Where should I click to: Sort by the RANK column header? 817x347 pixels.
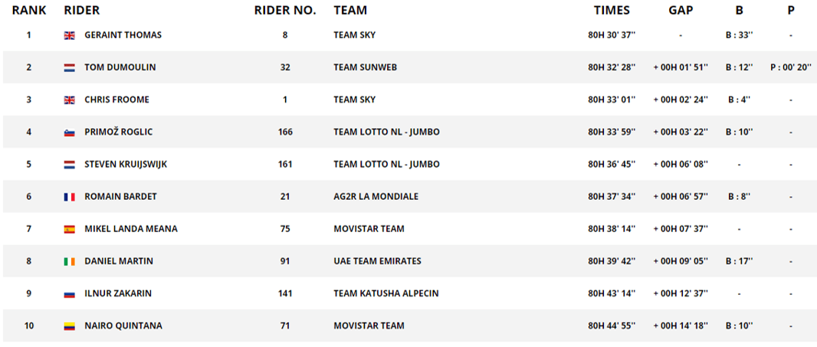click(29, 11)
